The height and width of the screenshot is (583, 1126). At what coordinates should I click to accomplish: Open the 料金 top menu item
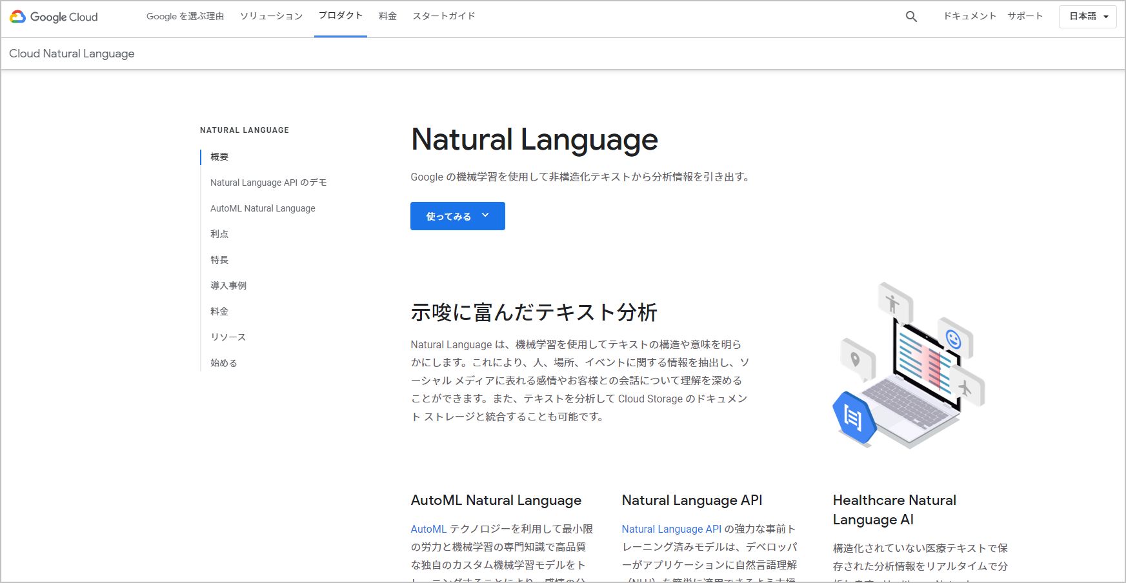(388, 16)
